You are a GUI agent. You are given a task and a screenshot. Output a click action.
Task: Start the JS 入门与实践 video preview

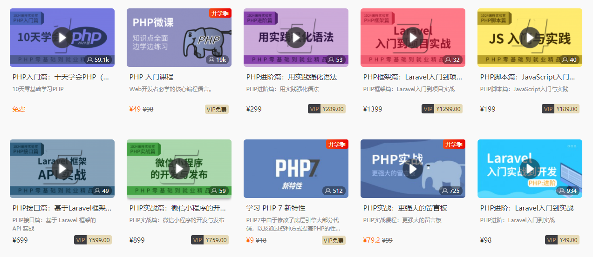[530, 38]
